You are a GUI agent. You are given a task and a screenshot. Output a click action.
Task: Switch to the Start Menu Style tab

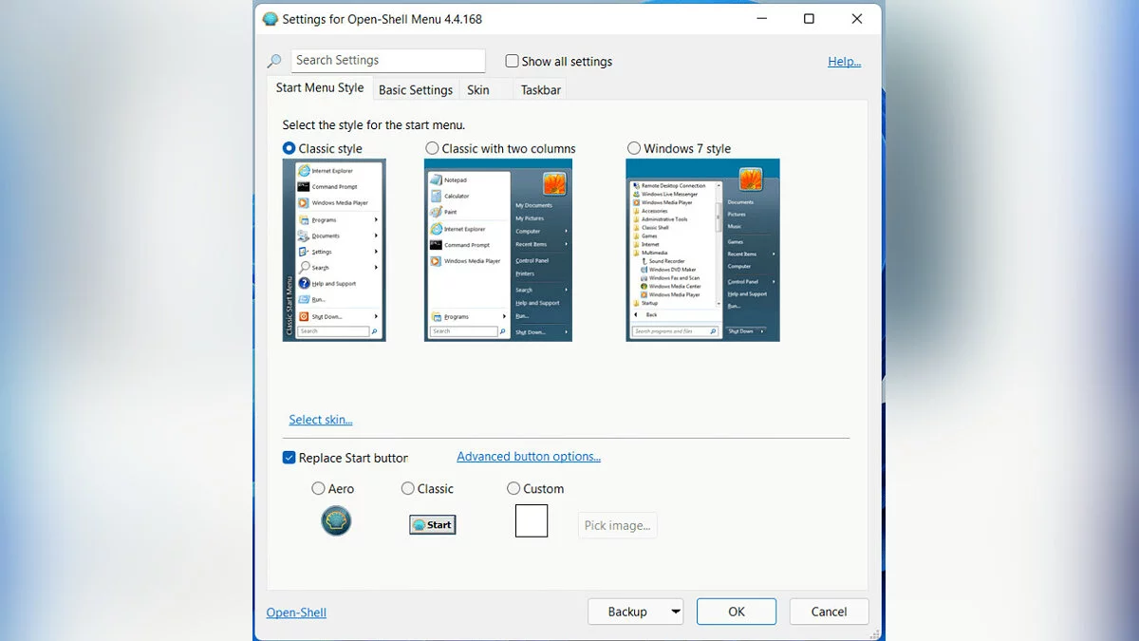pyautogui.click(x=320, y=87)
